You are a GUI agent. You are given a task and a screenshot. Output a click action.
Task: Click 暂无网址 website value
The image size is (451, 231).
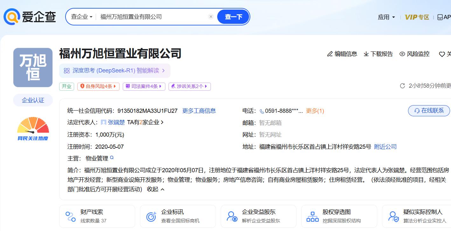[x=270, y=135]
